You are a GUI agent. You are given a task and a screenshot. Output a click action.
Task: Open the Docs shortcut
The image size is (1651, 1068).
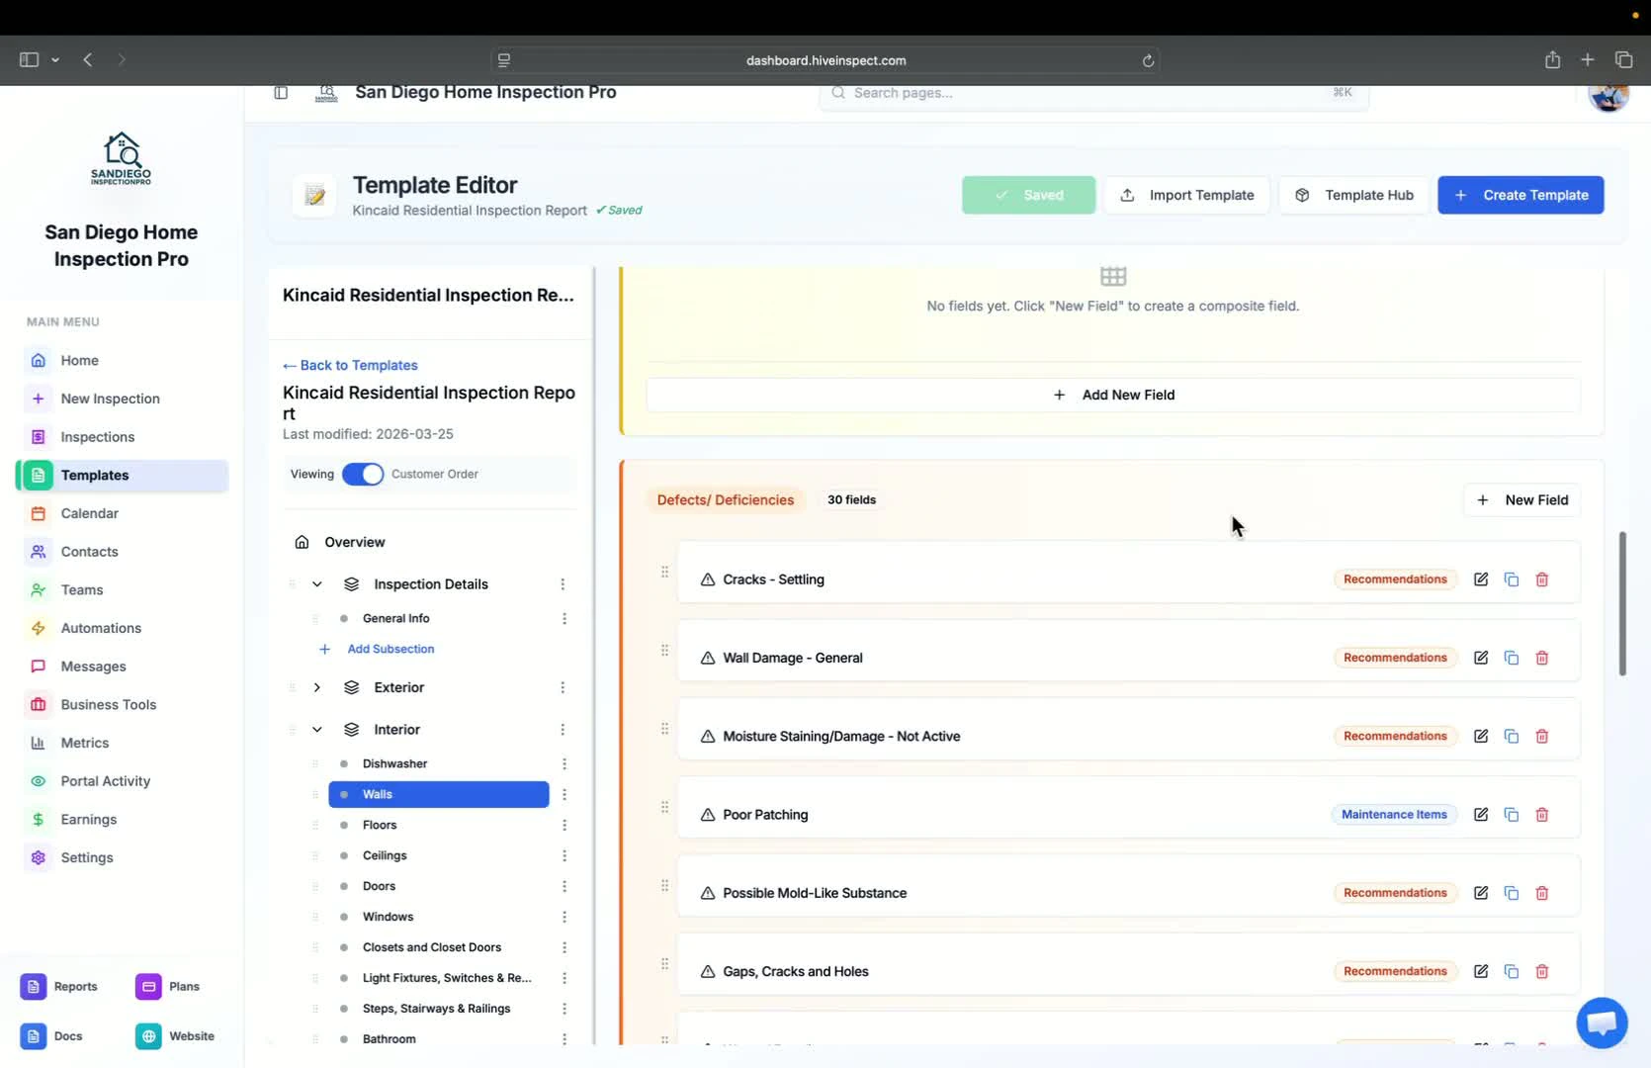pos(52,1036)
